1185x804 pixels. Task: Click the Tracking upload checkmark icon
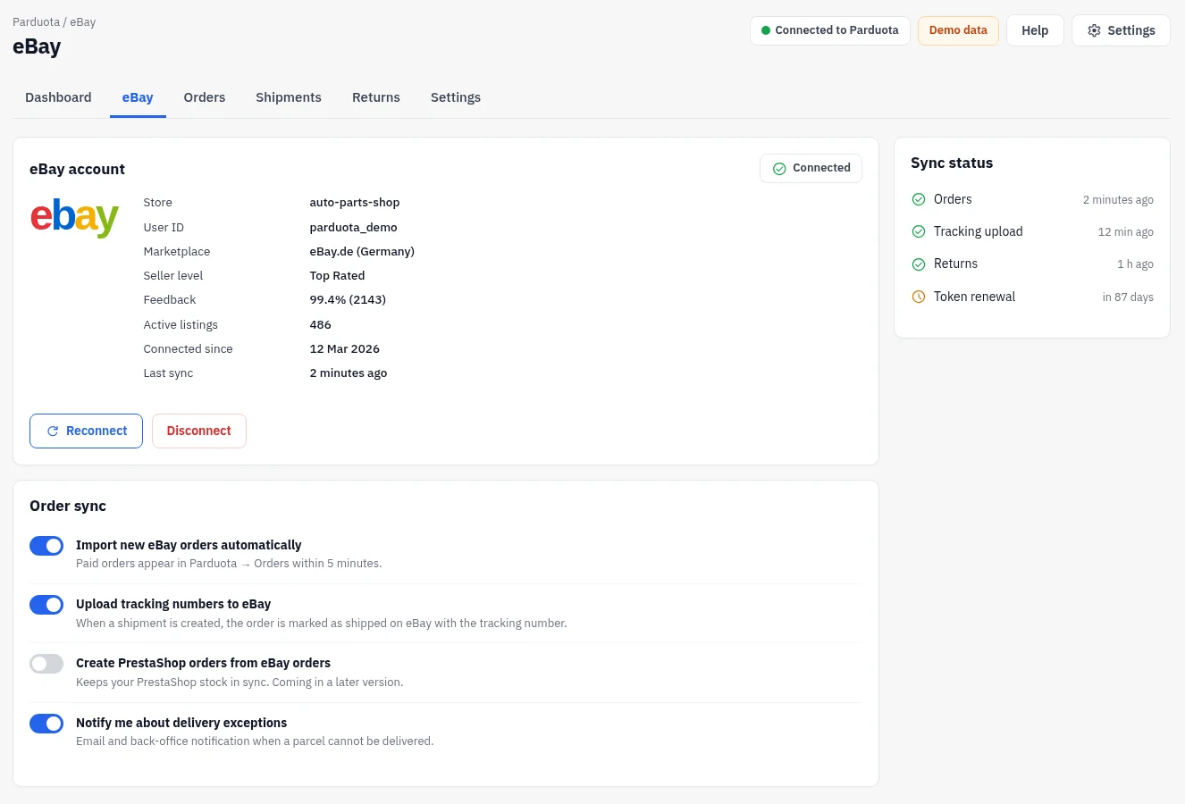pos(919,231)
